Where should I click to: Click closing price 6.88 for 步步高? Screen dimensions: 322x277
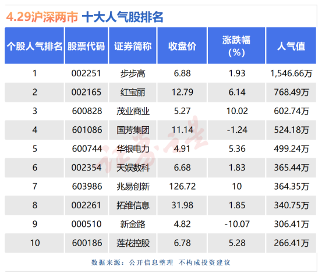pos(182,73)
